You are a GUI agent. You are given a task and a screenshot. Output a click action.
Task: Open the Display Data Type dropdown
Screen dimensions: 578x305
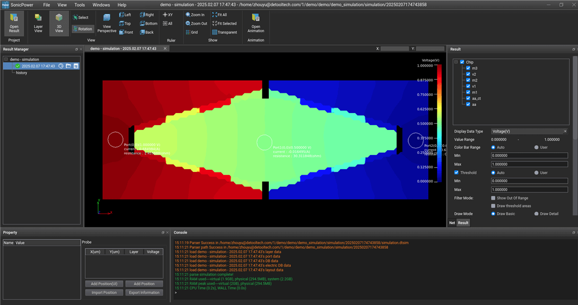pyautogui.click(x=529, y=131)
